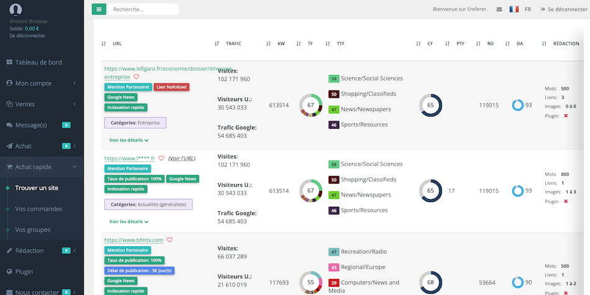
Task: Click the FR language label
Action: (528, 9)
